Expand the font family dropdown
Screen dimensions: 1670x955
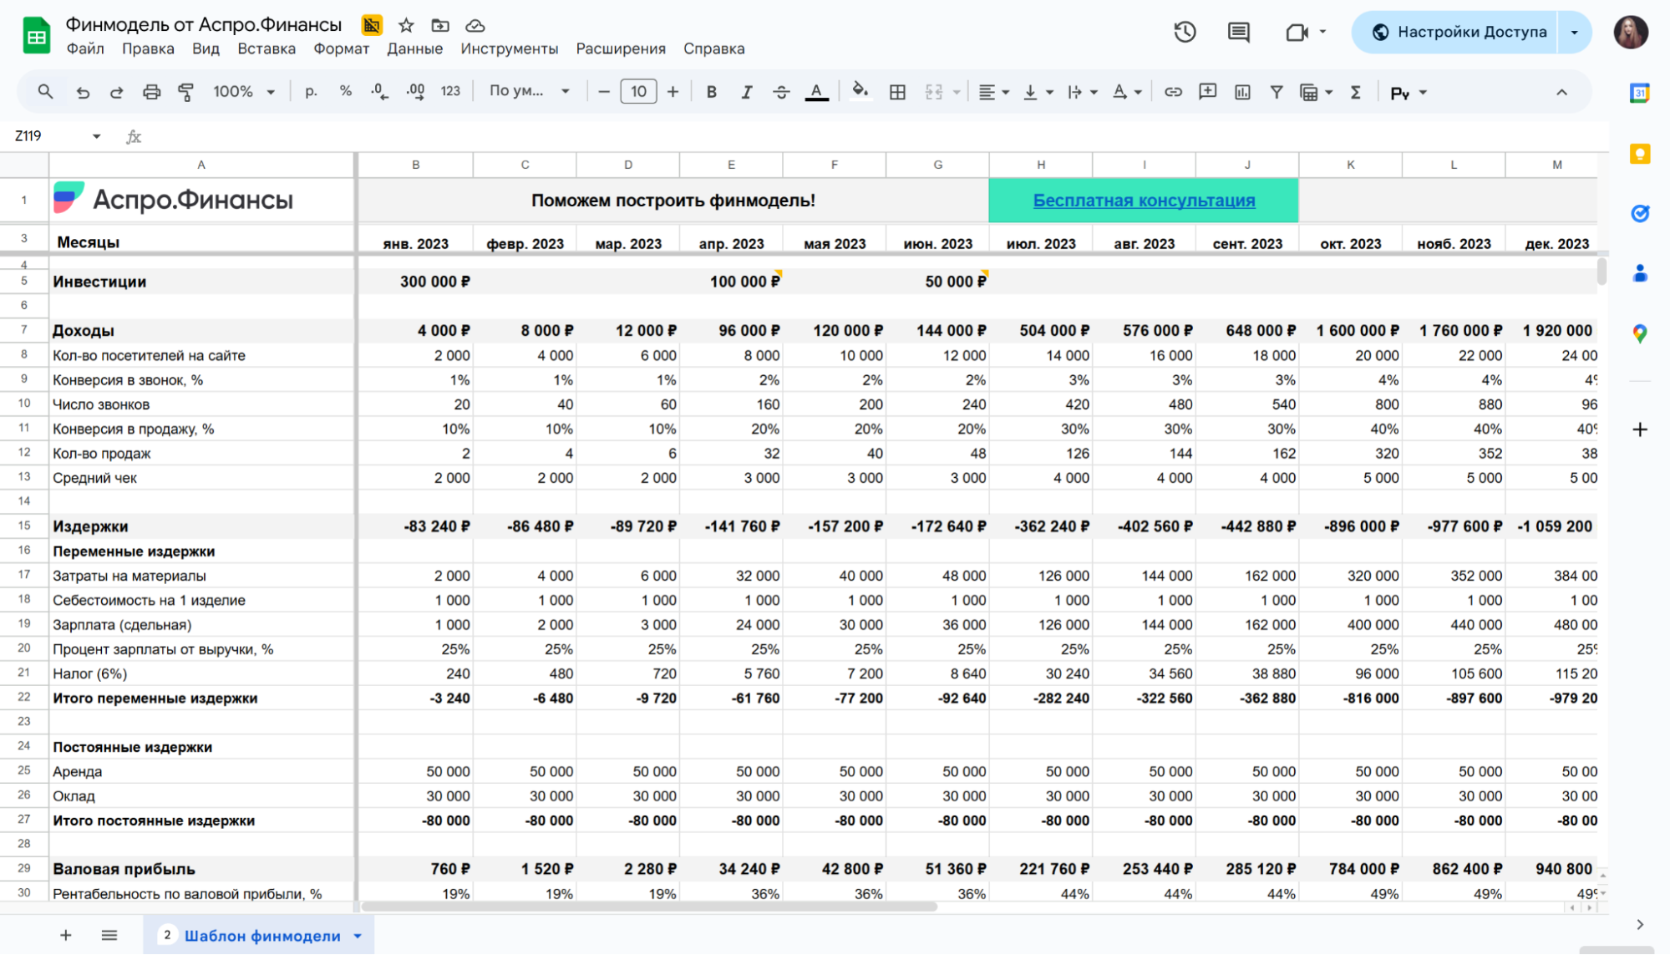(x=530, y=92)
